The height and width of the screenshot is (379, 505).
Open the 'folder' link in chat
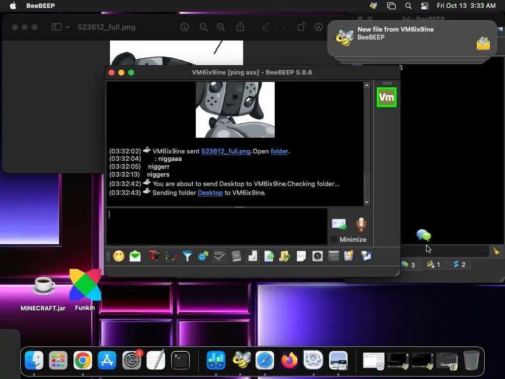pyautogui.click(x=279, y=151)
